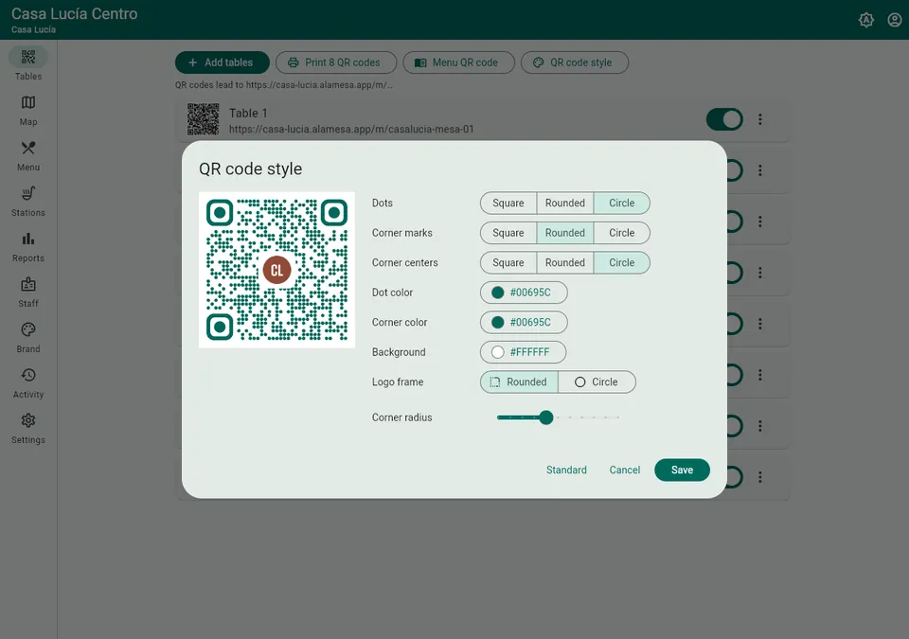The width and height of the screenshot is (909, 639).
Task: Open the Tables section in sidebar
Action: tap(27, 64)
